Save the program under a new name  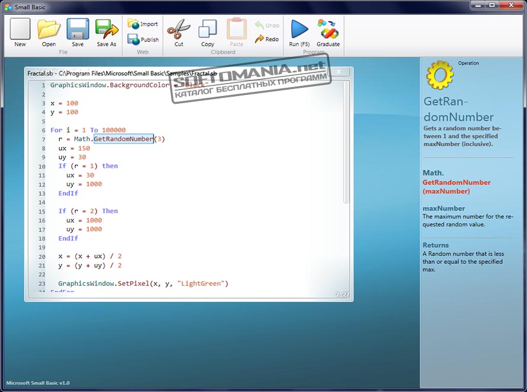point(105,30)
